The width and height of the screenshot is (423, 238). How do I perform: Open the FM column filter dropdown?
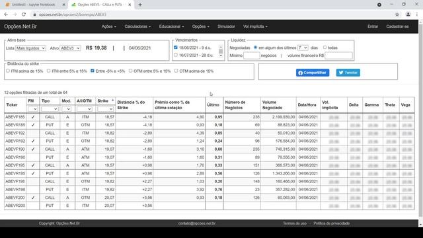[x=32, y=108]
